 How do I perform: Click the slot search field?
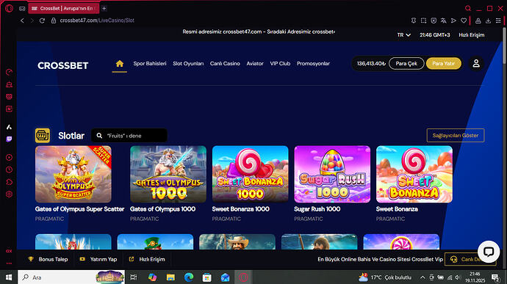point(129,136)
